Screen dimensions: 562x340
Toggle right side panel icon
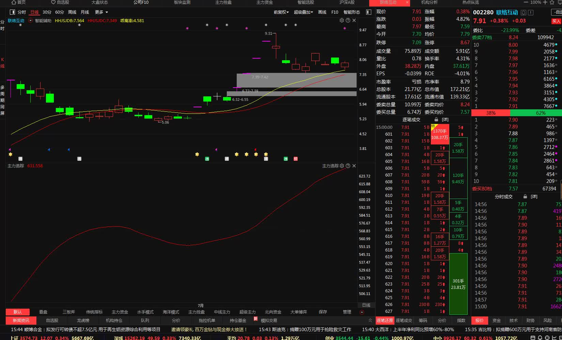[369, 12]
